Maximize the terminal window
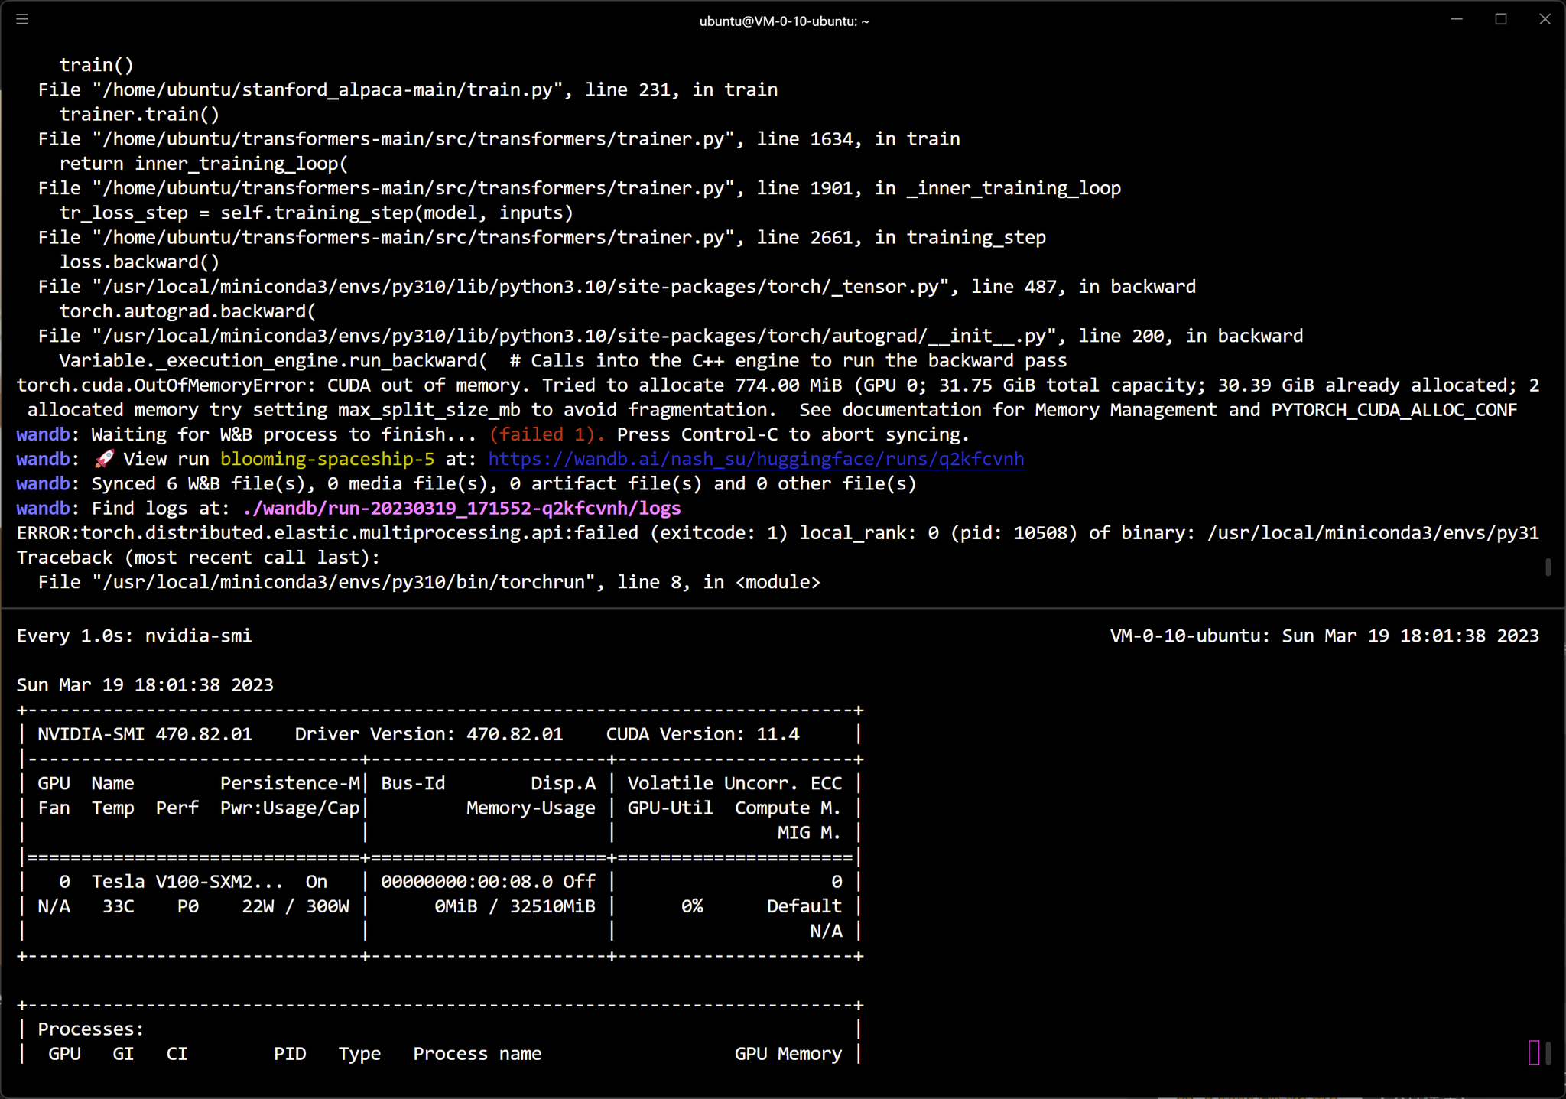The height and width of the screenshot is (1099, 1566). coord(1501,19)
